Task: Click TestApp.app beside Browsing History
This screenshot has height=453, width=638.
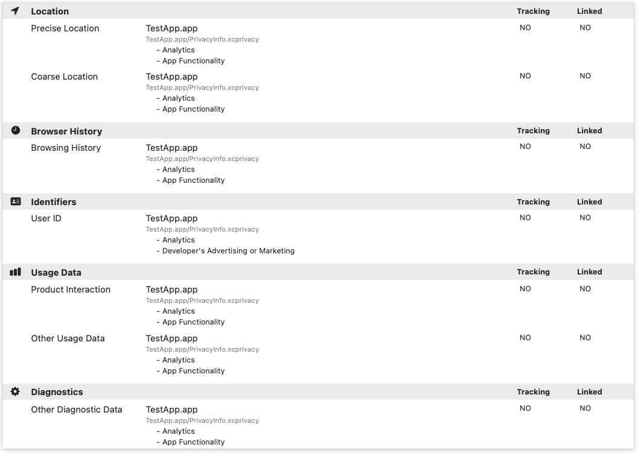Action: click(x=171, y=148)
